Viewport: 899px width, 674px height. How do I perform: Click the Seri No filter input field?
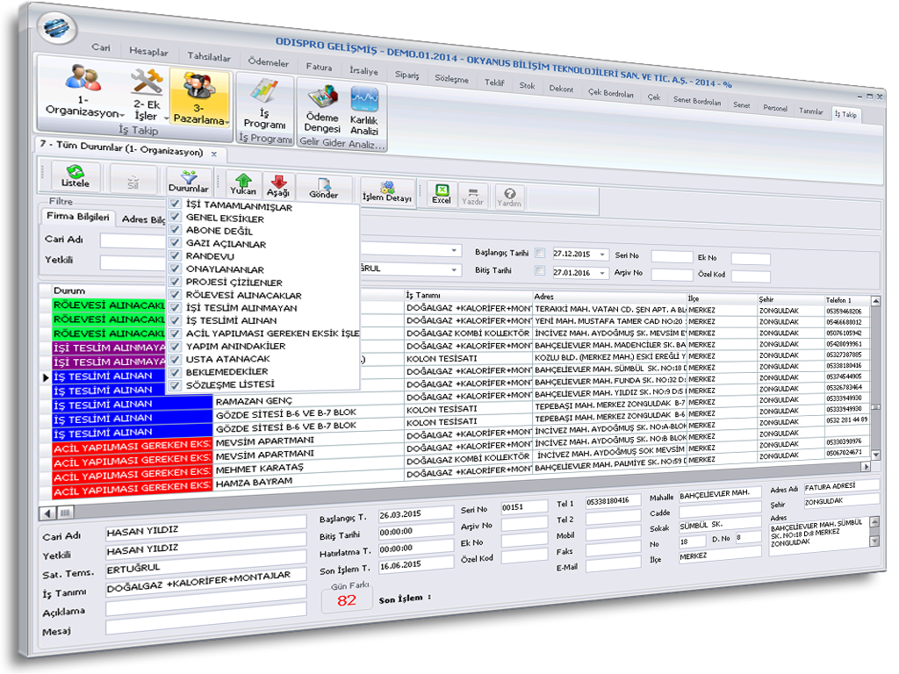pyautogui.click(x=672, y=257)
